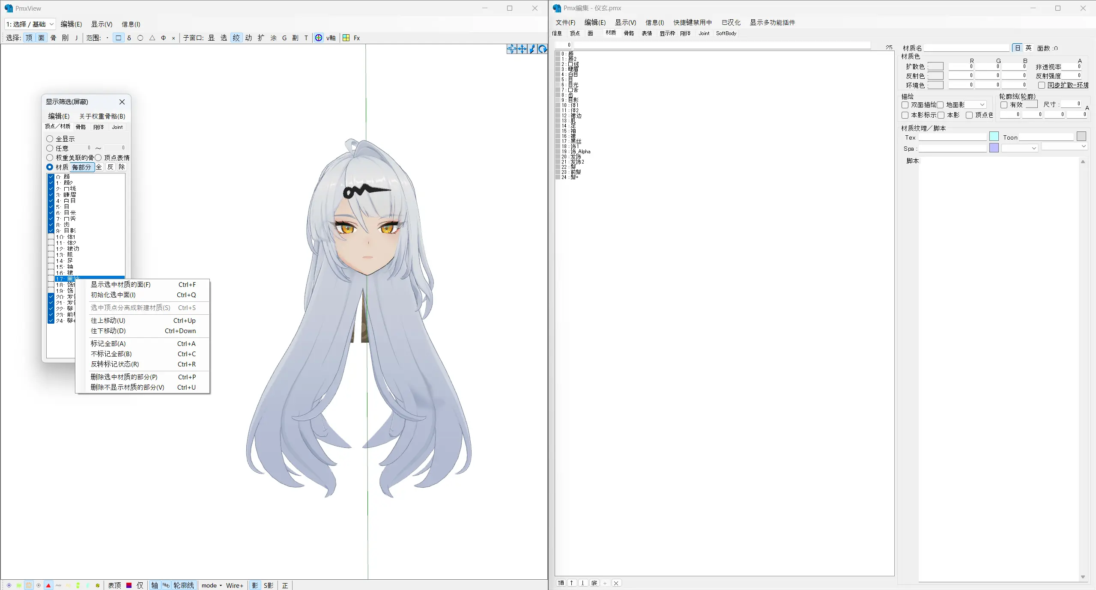1096x590 pixels.
Task: Select the box range selection icon
Action: (118, 38)
